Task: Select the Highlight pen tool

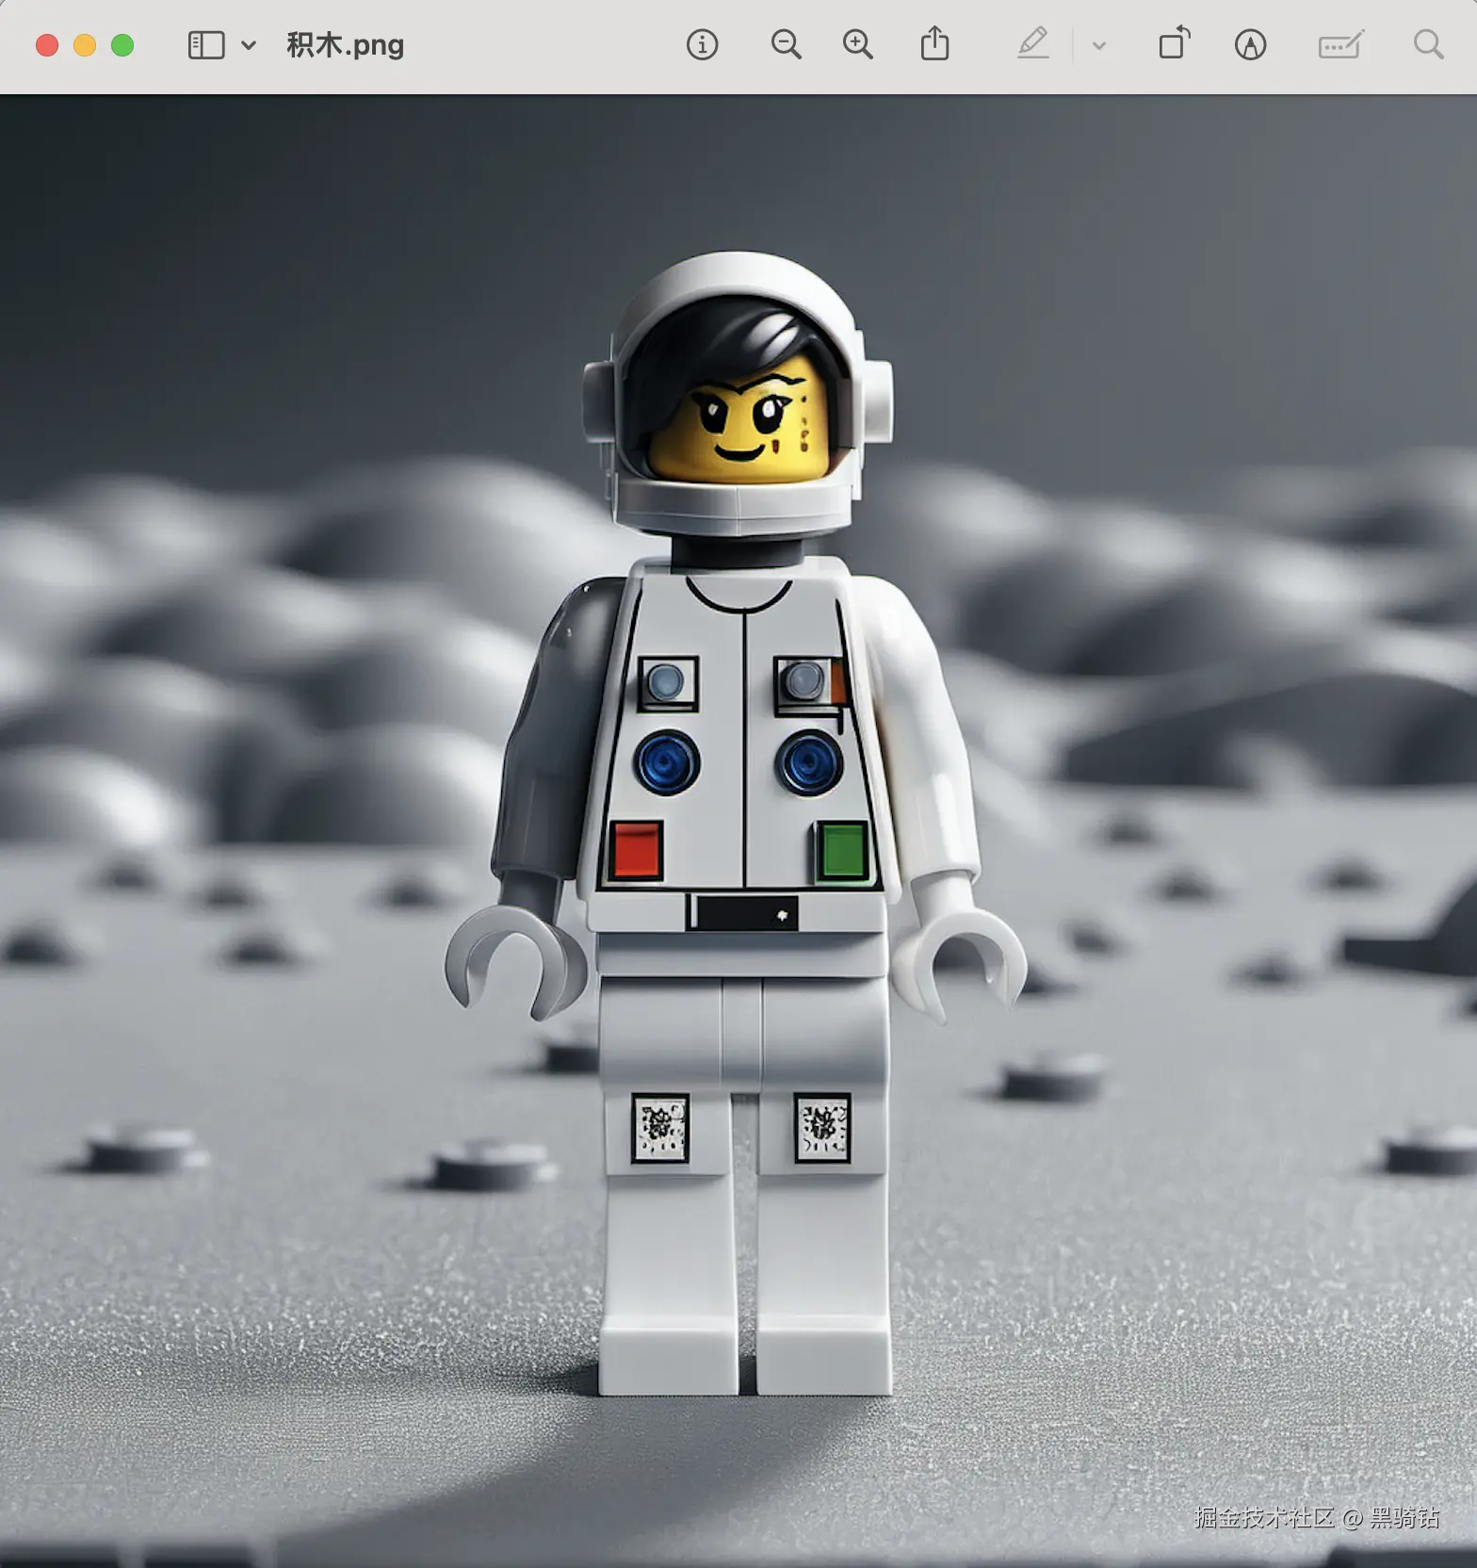Action: pyautogui.click(x=1033, y=43)
